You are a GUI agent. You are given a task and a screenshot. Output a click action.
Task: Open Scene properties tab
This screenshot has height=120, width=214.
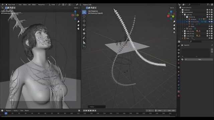coord(179,60)
